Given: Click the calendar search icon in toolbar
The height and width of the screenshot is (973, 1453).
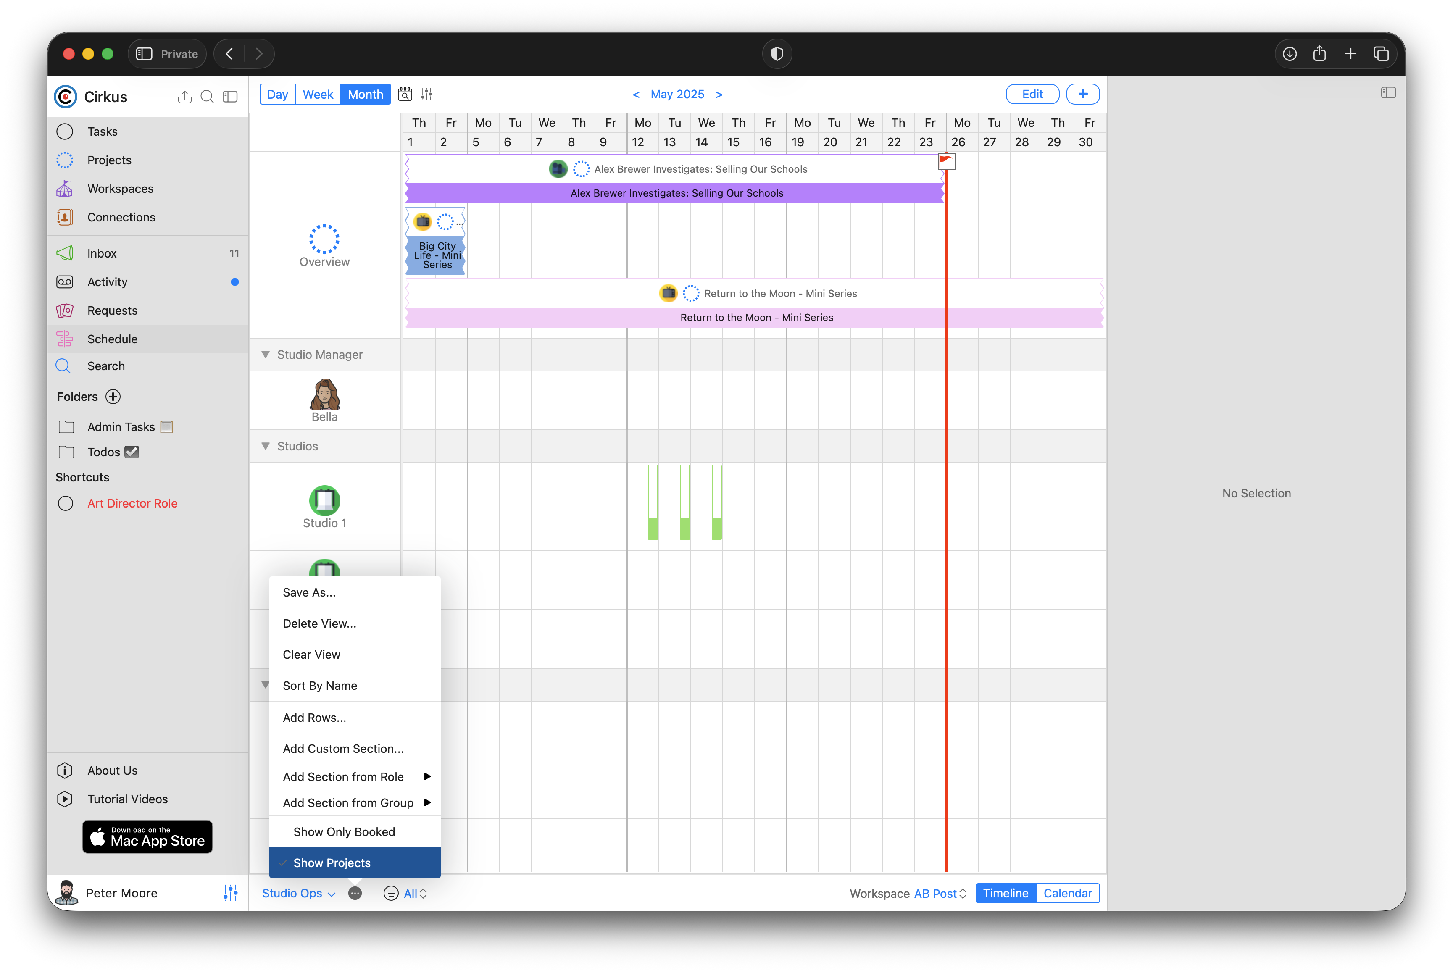Looking at the screenshot, I should tap(405, 95).
